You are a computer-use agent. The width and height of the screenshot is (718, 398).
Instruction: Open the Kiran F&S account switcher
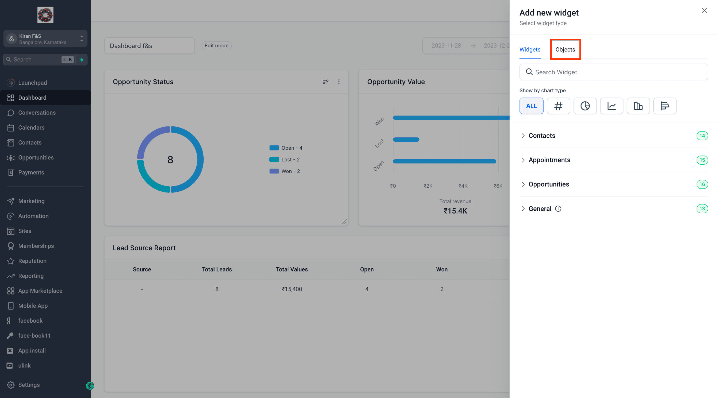(45, 39)
